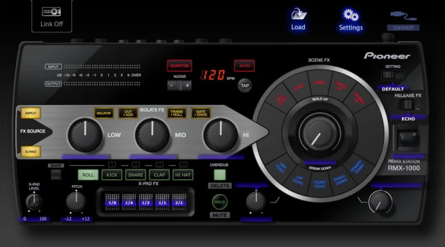This screenshot has height=247, width=445.
Task: Select the ROLL pad button
Action: click(x=88, y=175)
